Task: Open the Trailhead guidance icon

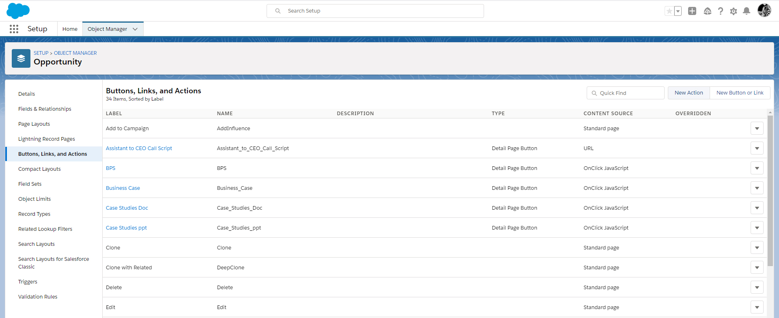Action: point(707,11)
